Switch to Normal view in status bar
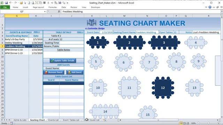Image resolution: width=223 pixels, height=125 pixels. point(181,123)
